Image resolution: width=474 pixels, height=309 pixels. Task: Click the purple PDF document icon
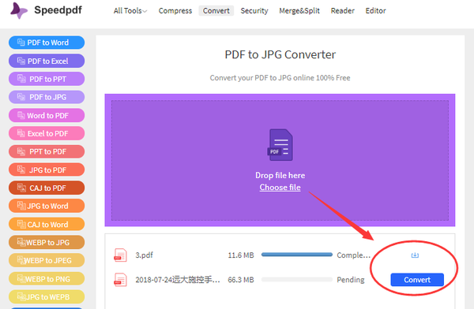280,145
